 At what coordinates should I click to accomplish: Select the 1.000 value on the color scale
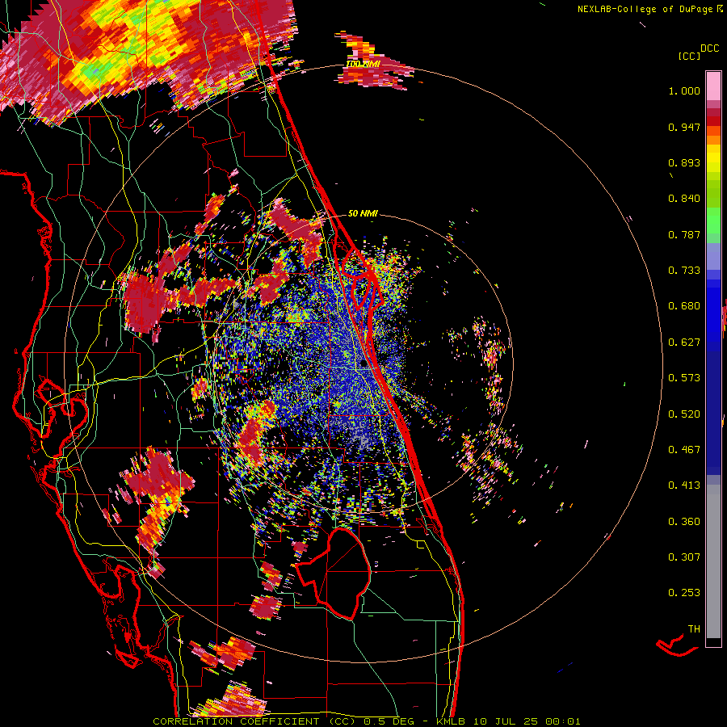click(684, 90)
